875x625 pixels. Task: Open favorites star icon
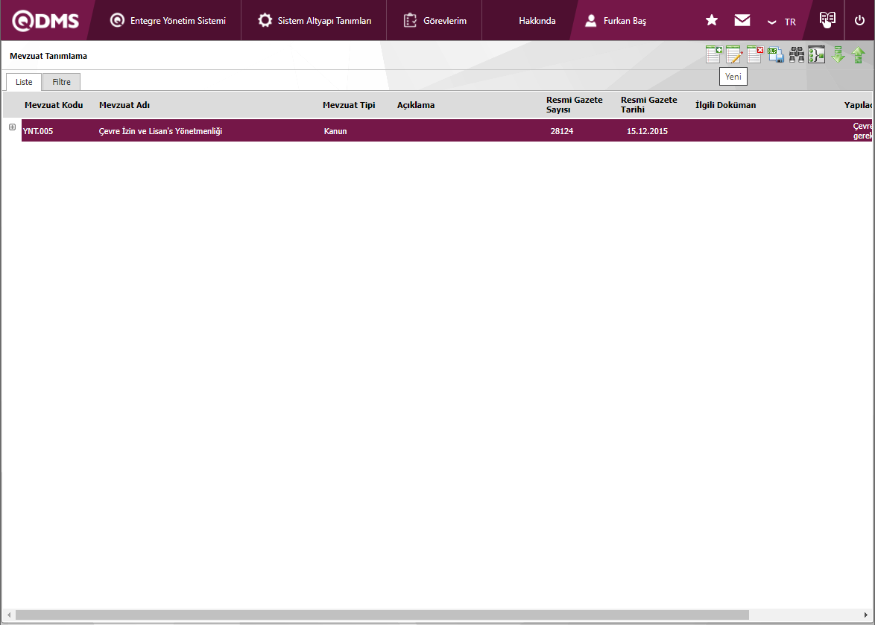pyautogui.click(x=712, y=20)
